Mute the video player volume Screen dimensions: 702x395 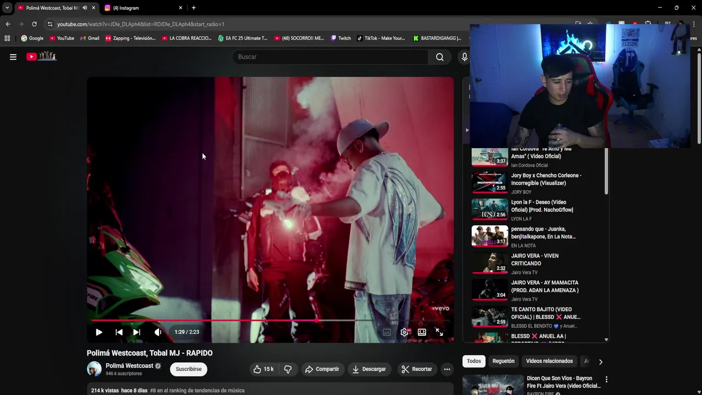pos(157,332)
